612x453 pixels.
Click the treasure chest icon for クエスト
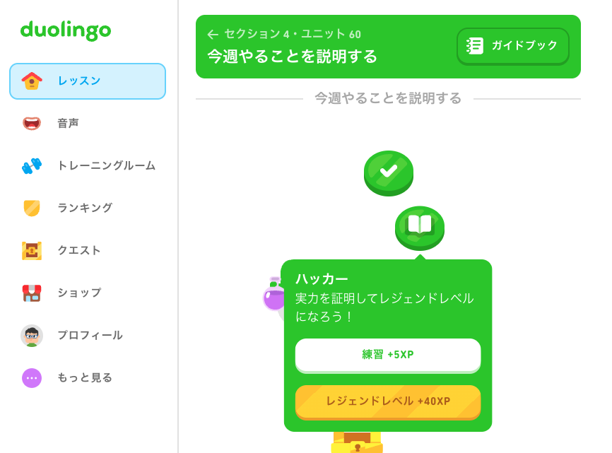pyautogui.click(x=32, y=250)
